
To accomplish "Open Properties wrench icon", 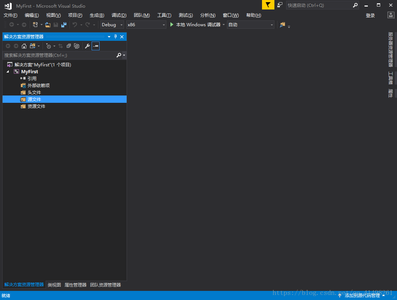I will click(87, 46).
